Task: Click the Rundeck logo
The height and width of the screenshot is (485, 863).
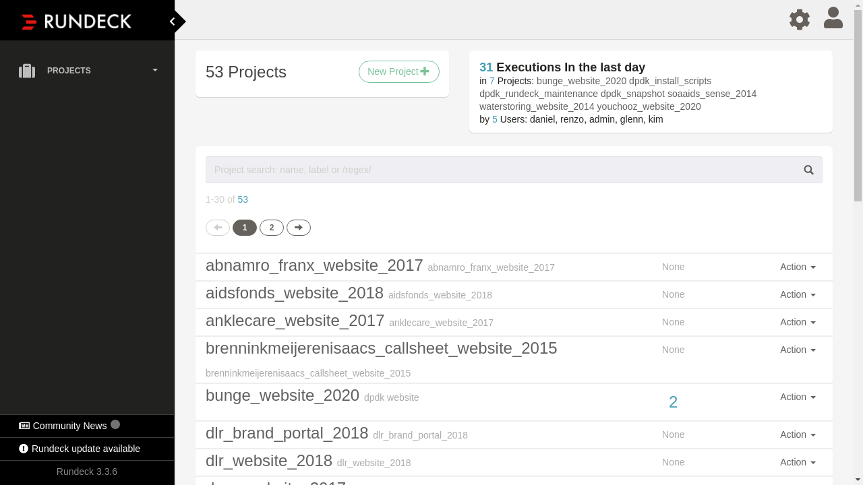Action: click(76, 22)
